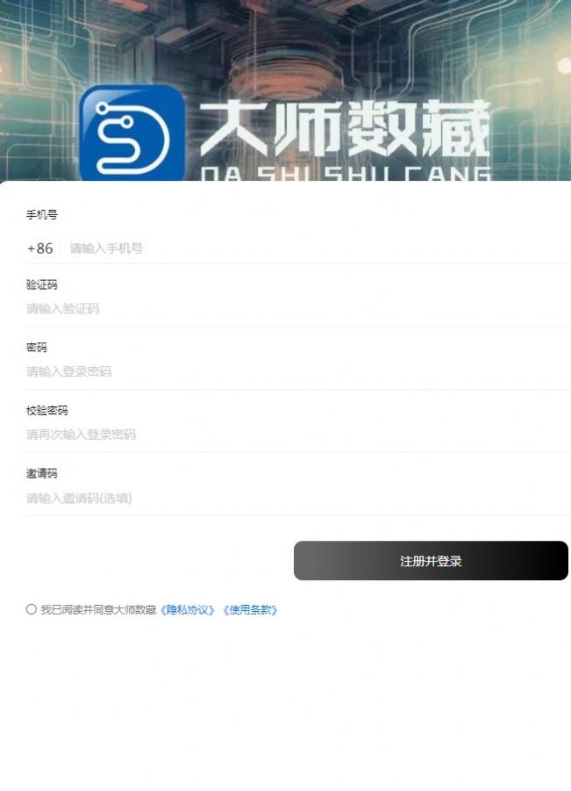Focus the 请输入验证码 verification code field
The image size is (571, 791).
point(298,309)
